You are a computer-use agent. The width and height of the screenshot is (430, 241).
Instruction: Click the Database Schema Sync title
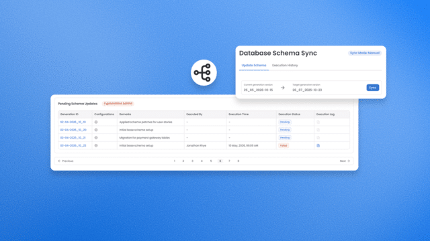click(x=278, y=53)
